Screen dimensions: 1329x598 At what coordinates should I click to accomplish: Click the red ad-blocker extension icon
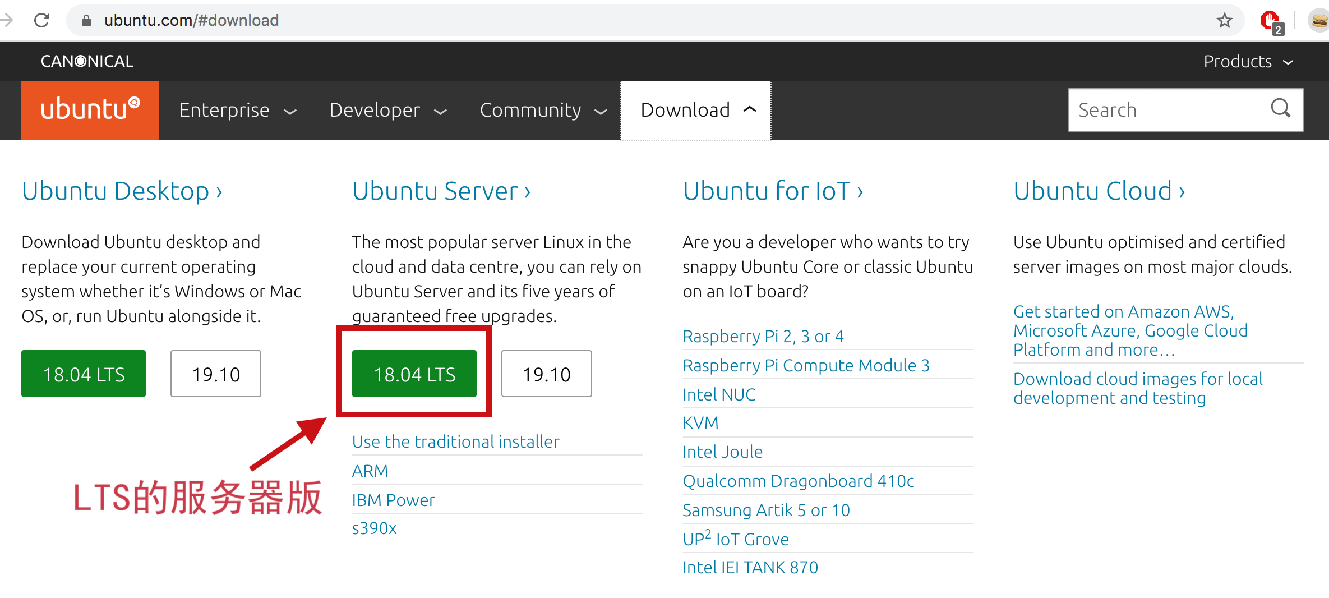(x=1270, y=21)
